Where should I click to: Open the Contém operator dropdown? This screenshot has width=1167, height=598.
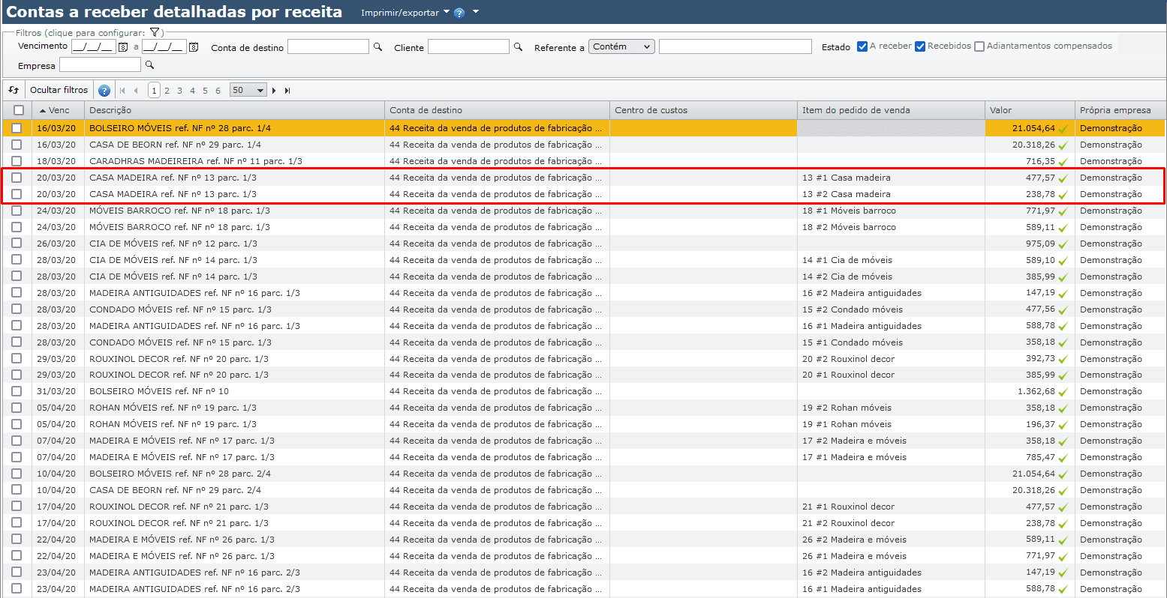pos(621,46)
